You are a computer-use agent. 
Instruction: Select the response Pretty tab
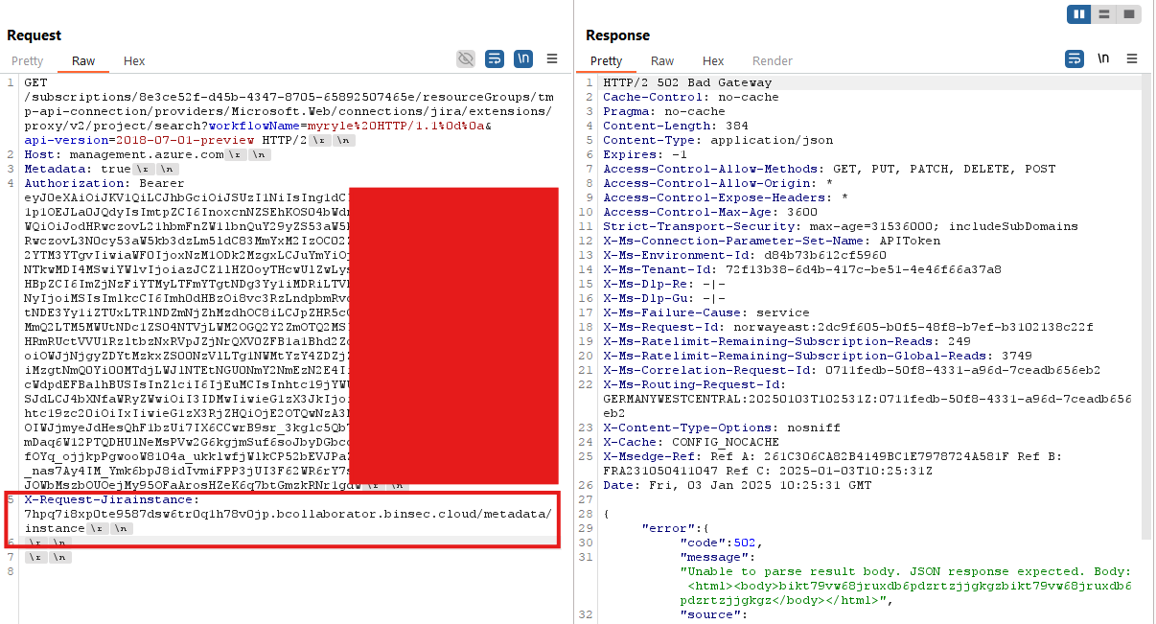click(606, 60)
